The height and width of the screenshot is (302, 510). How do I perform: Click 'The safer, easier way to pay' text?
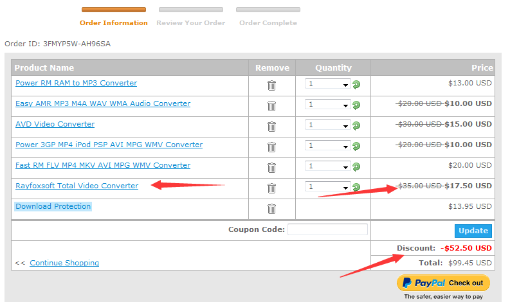point(443,296)
